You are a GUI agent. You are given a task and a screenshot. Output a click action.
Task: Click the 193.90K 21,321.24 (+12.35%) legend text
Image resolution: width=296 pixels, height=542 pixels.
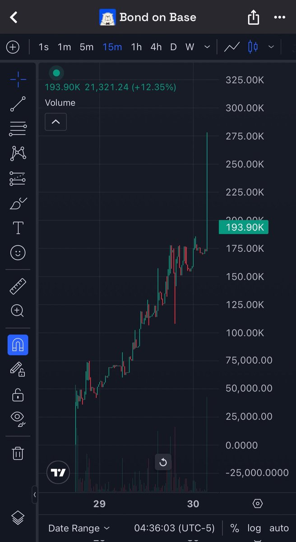coord(111,87)
